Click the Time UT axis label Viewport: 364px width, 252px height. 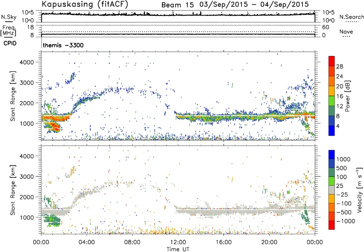[178, 249]
